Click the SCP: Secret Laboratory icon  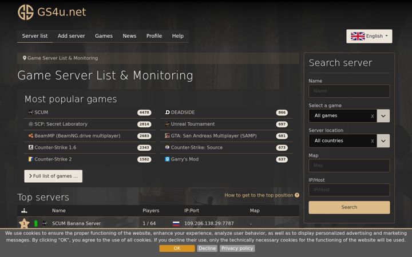tap(31, 124)
